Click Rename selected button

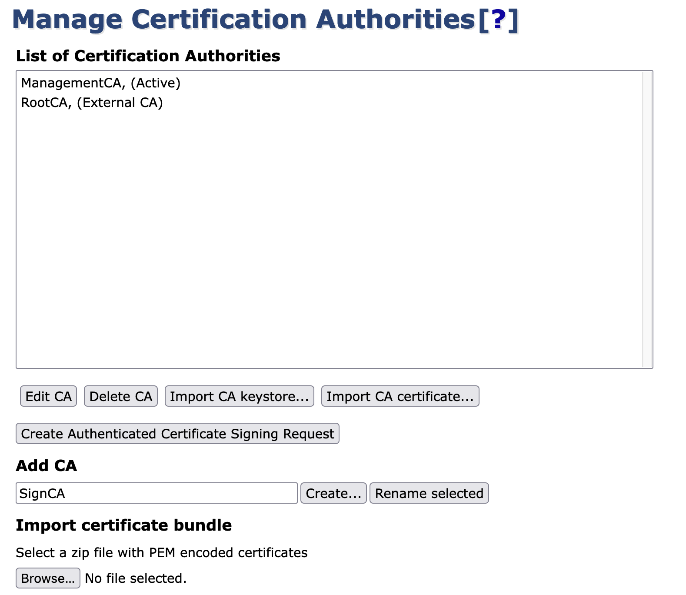pyautogui.click(x=429, y=493)
